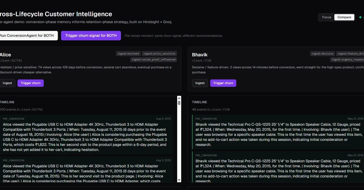Click the green status dot indicator
This screenshot has width=364, height=190.
point(360,17)
